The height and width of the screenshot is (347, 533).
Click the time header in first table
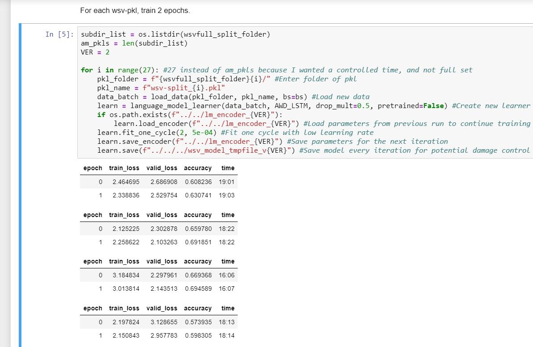[227, 168]
